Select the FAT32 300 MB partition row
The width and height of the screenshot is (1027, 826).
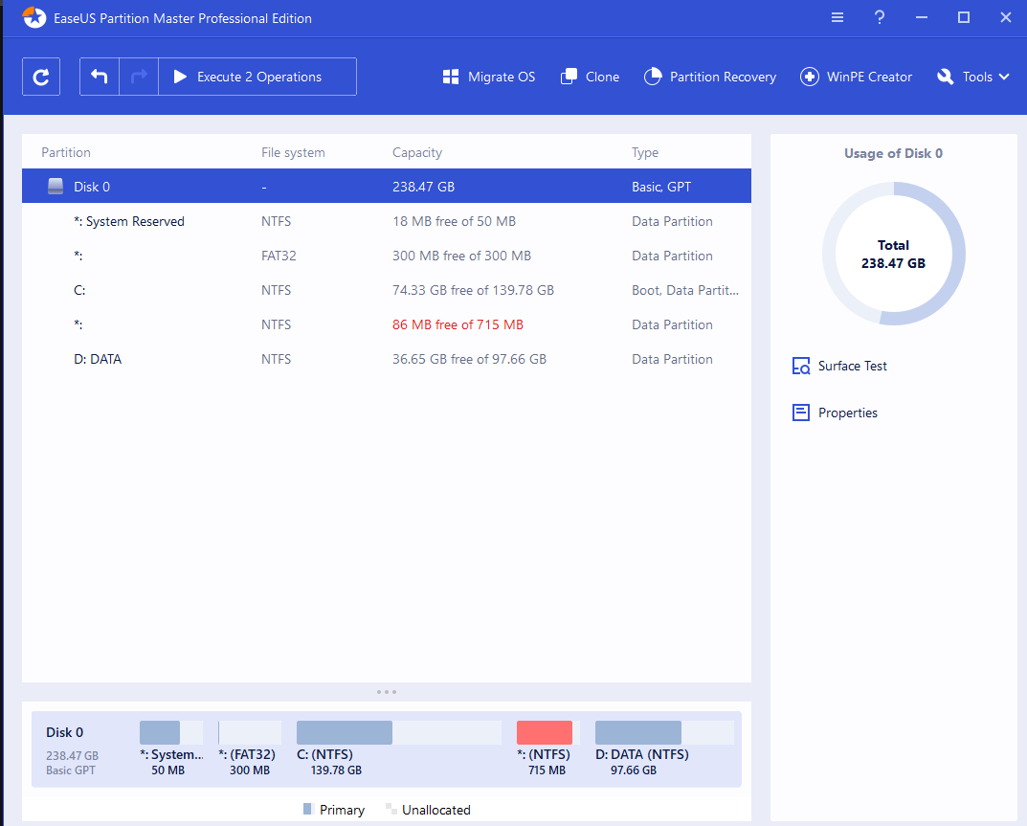387,256
